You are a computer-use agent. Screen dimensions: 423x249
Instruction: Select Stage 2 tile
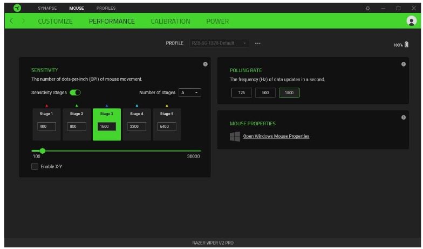click(77, 125)
